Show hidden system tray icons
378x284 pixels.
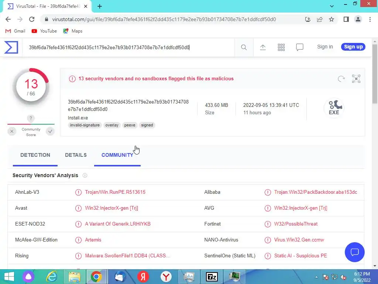pyautogui.click(x=316, y=277)
